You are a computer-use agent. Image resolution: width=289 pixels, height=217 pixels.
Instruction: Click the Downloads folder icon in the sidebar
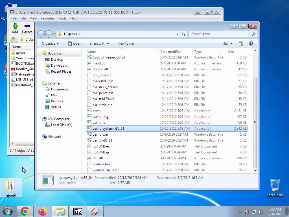coord(47,66)
